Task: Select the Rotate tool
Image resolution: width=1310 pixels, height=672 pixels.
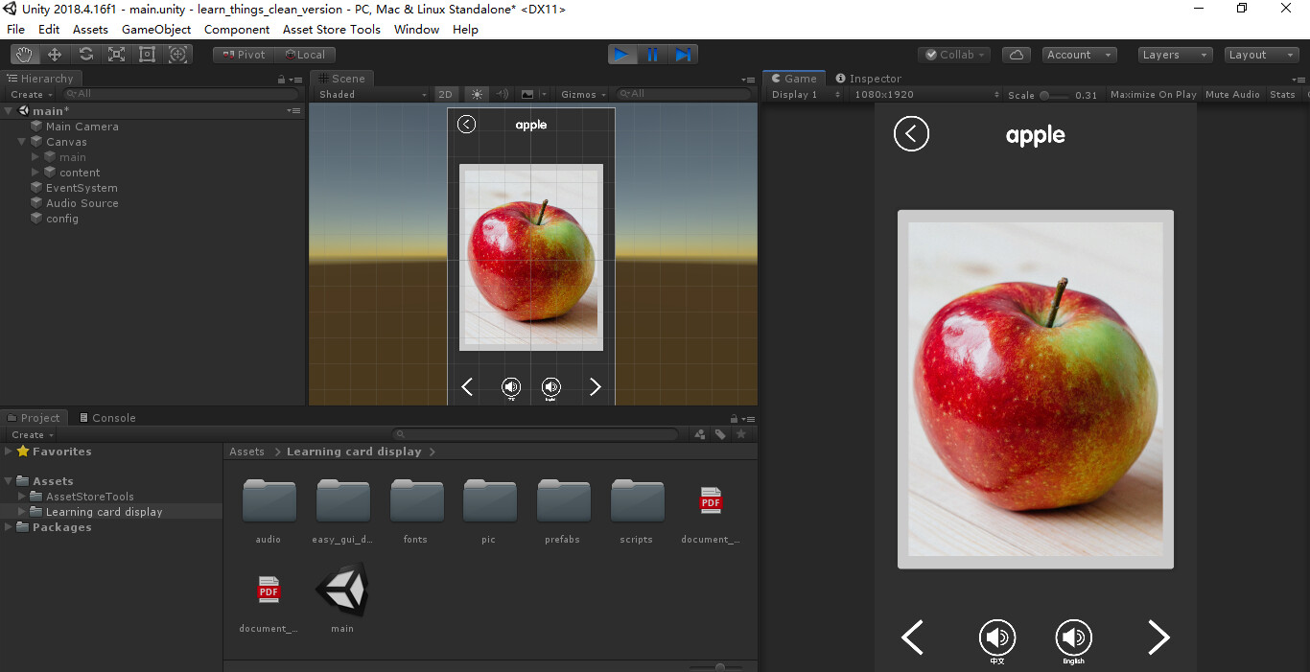Action: [85, 54]
